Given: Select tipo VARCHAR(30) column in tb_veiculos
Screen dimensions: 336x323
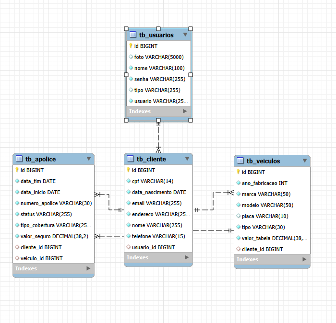Looking at the screenshot, I should 272,227.
